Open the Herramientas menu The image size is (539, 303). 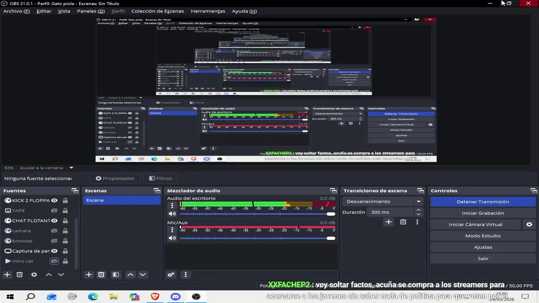(208, 11)
